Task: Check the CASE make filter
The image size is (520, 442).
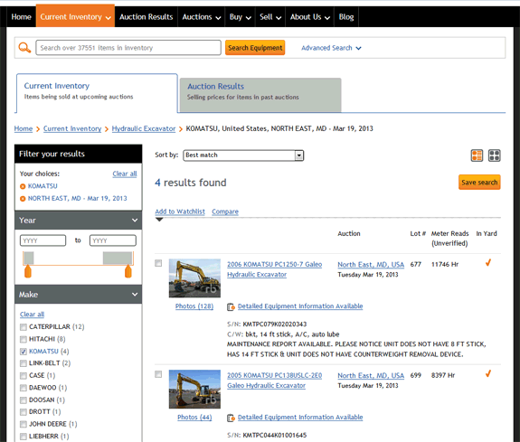Action: (x=24, y=376)
